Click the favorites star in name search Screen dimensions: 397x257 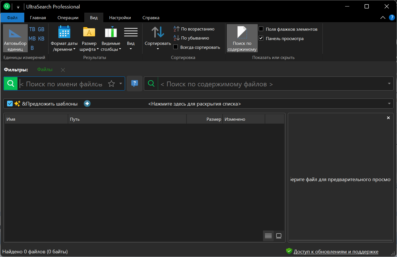[111, 84]
